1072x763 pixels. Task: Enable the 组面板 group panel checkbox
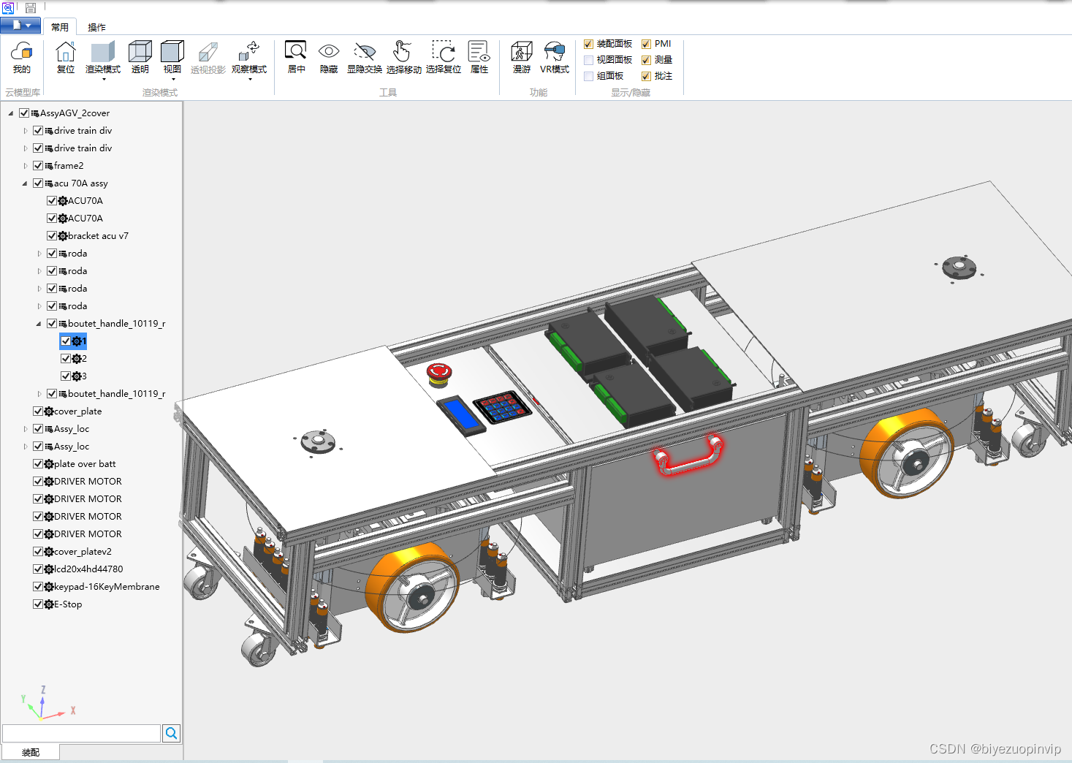(589, 76)
